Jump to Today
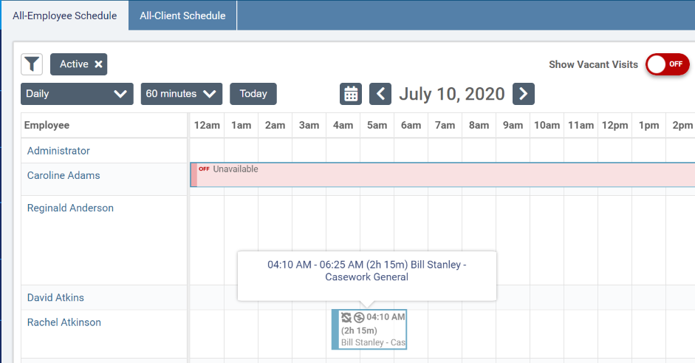Viewport: 695px width, 363px height. click(x=253, y=94)
